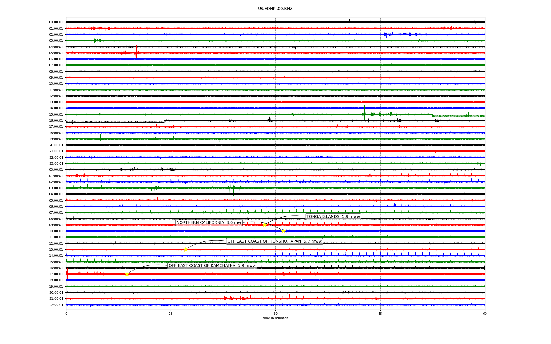Click the 30 tick on the time axis
The width and height of the screenshot is (551, 344).
point(275,314)
